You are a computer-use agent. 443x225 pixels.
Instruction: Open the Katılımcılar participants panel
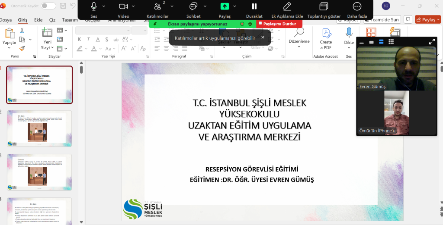click(157, 6)
